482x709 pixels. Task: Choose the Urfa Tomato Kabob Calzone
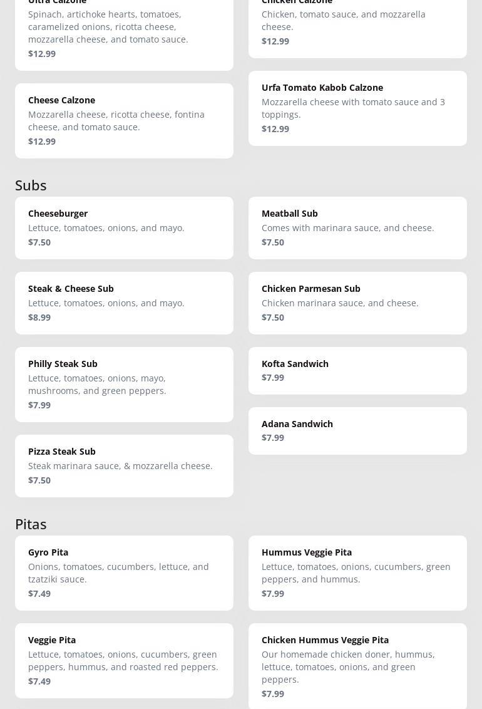pos(357,108)
